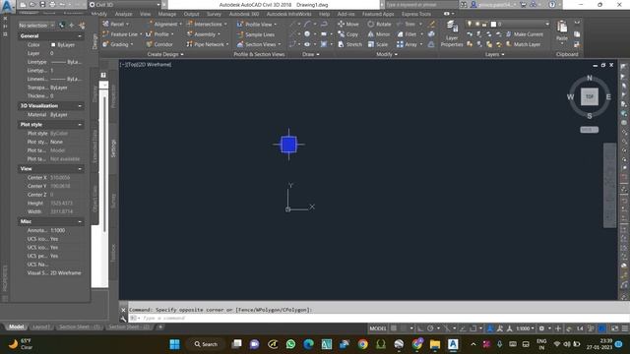Screen dimensions: 630x354
Task: Open the Manage ribbon tab
Action: pyautogui.click(x=166, y=14)
